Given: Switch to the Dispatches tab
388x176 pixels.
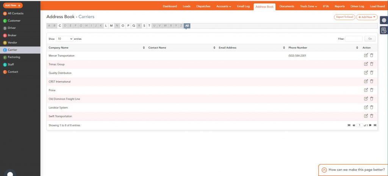Looking at the screenshot, I should click(x=203, y=6).
